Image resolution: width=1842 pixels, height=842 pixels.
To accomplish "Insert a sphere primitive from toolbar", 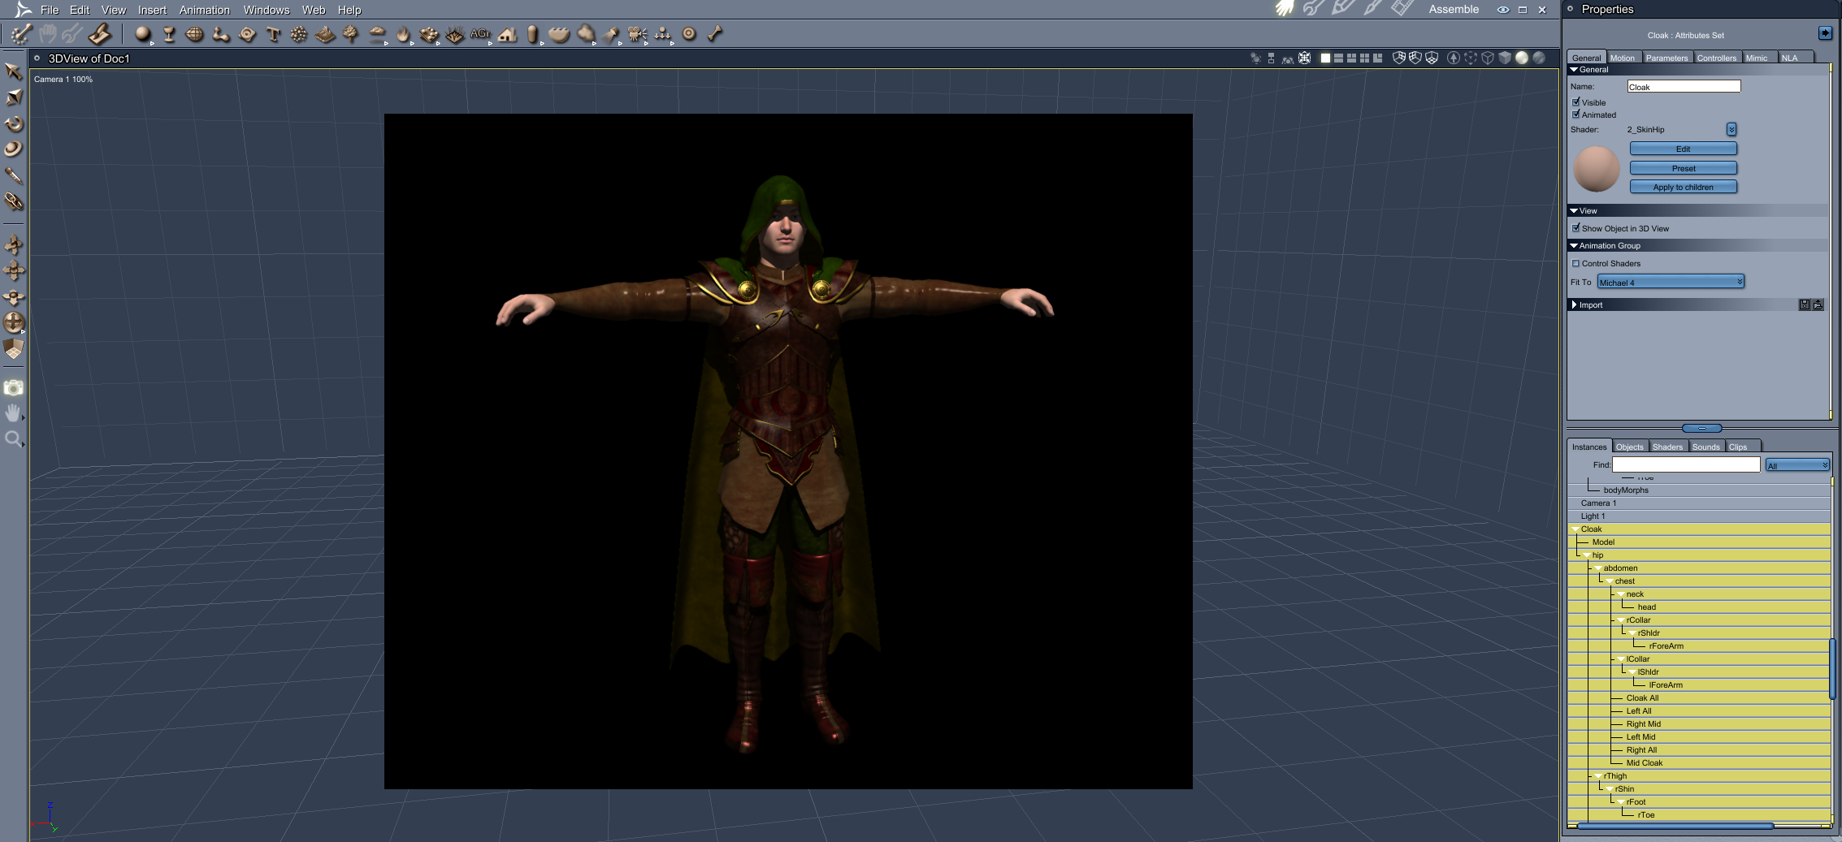I will tap(143, 34).
